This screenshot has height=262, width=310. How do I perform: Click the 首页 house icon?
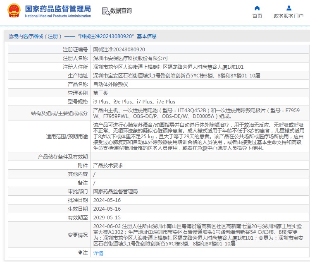(x=257, y=8)
